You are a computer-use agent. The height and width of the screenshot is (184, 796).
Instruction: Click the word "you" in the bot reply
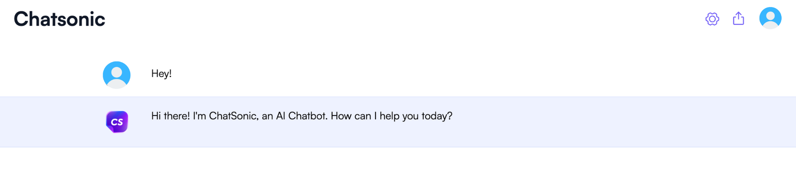click(410, 116)
